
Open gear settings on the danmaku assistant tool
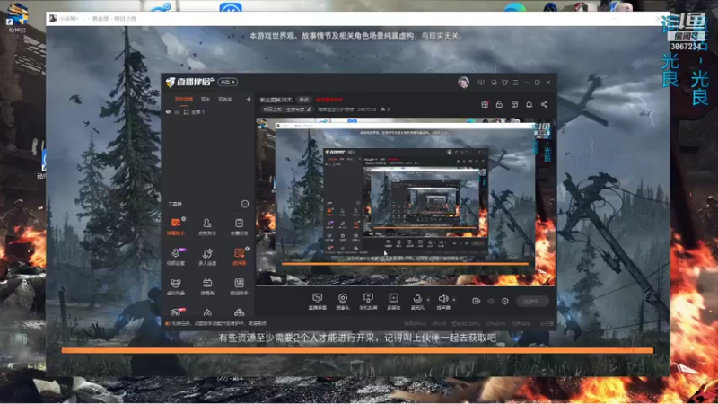(x=184, y=219)
